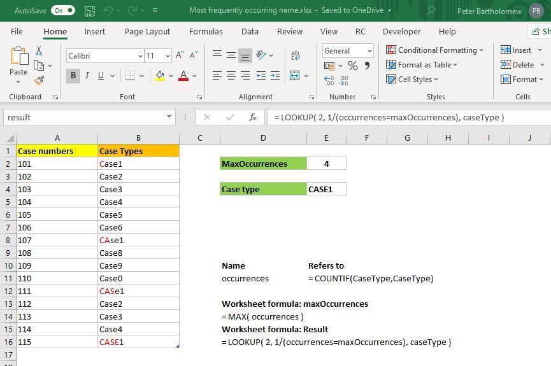
Task: Switch to the Page Layout tab
Action: (x=147, y=32)
